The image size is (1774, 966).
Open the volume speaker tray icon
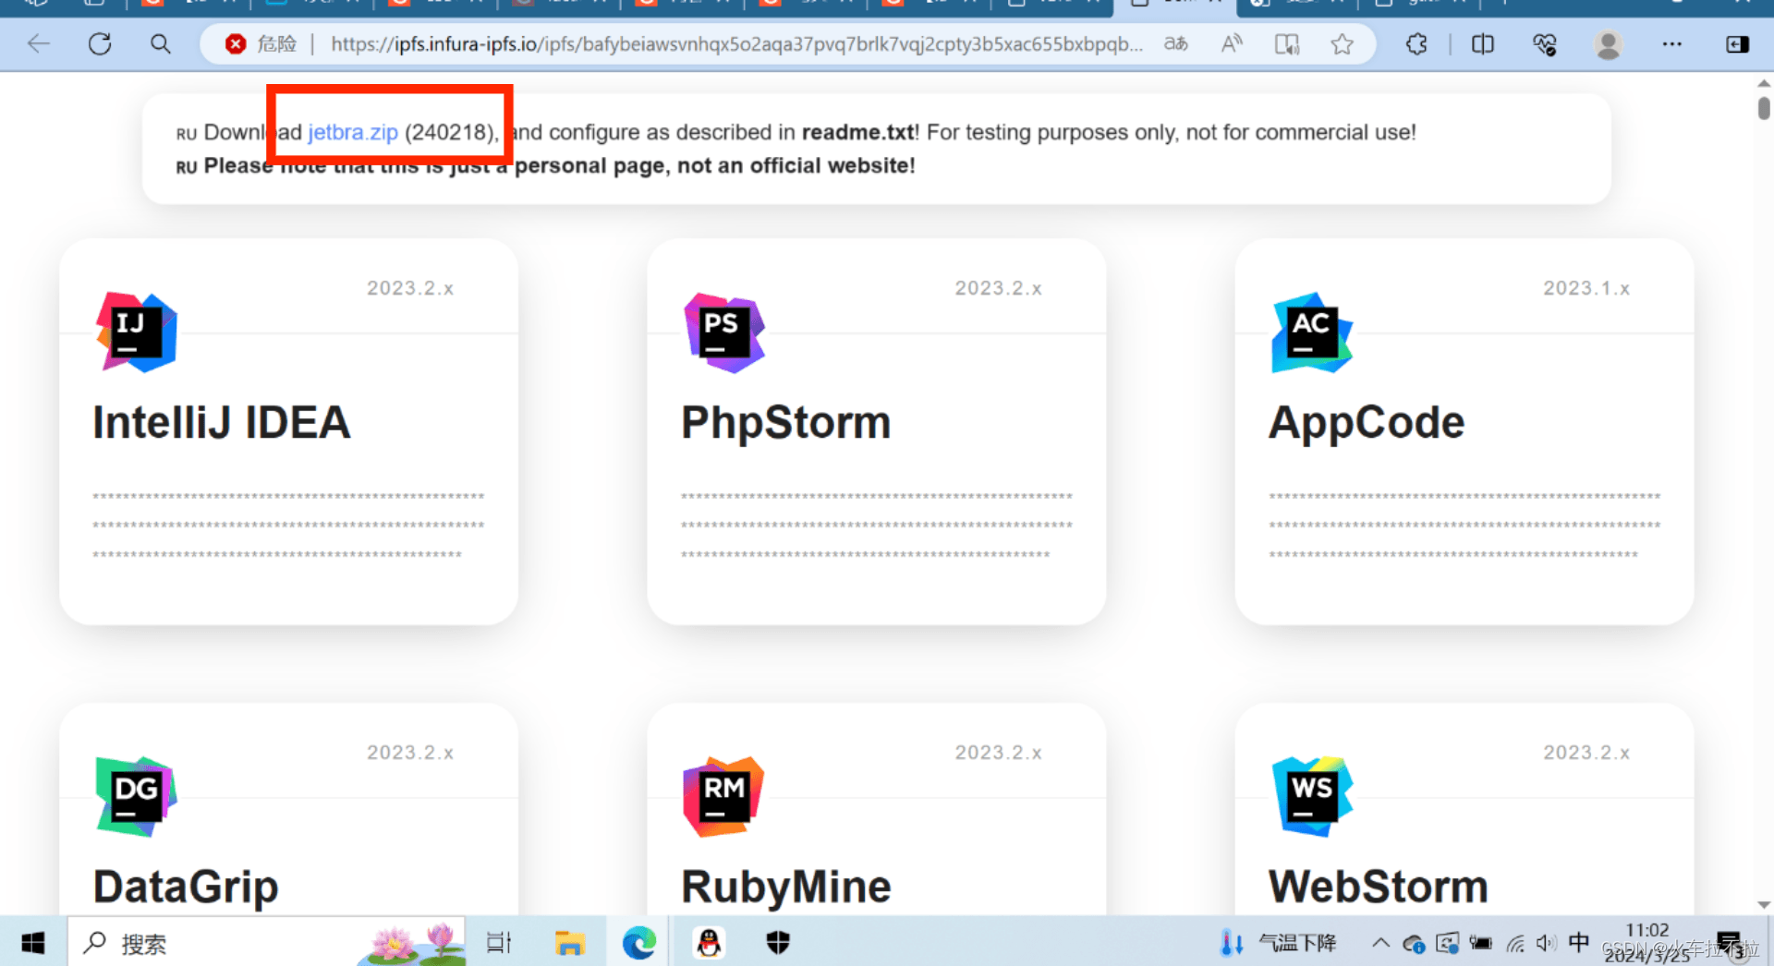1546,943
